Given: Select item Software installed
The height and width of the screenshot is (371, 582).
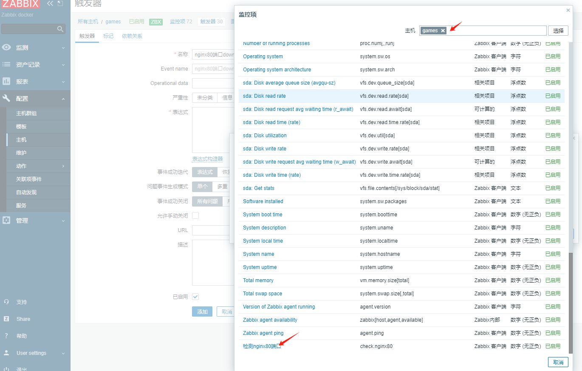Looking at the screenshot, I should pos(263,201).
